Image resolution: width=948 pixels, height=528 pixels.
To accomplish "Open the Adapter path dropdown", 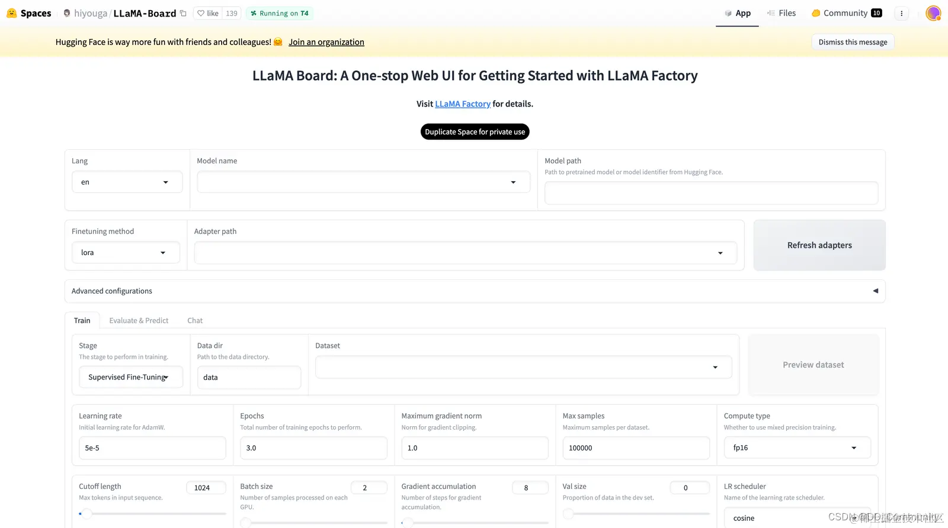I will (x=465, y=253).
